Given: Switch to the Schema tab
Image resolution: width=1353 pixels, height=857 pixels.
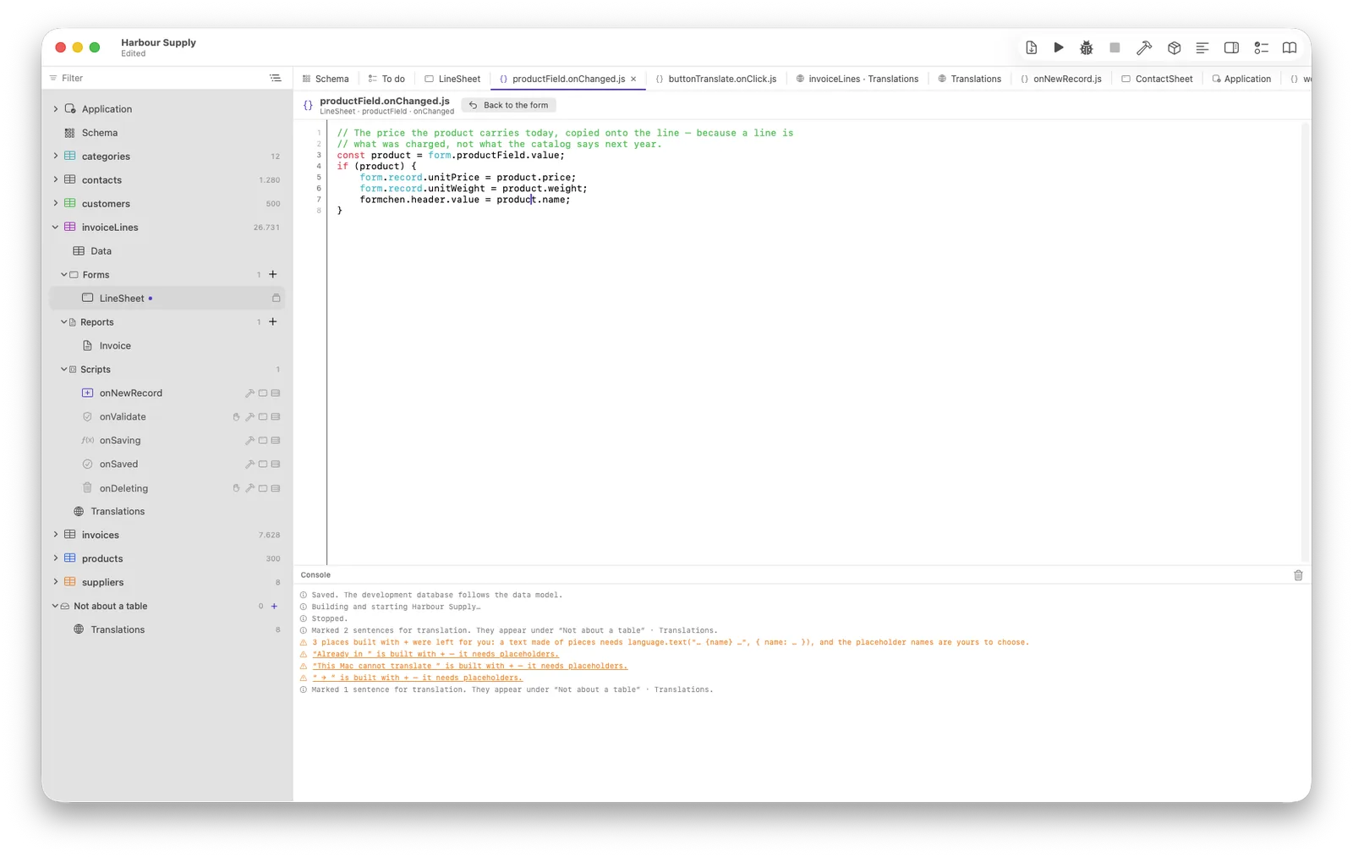Looking at the screenshot, I should tap(326, 79).
